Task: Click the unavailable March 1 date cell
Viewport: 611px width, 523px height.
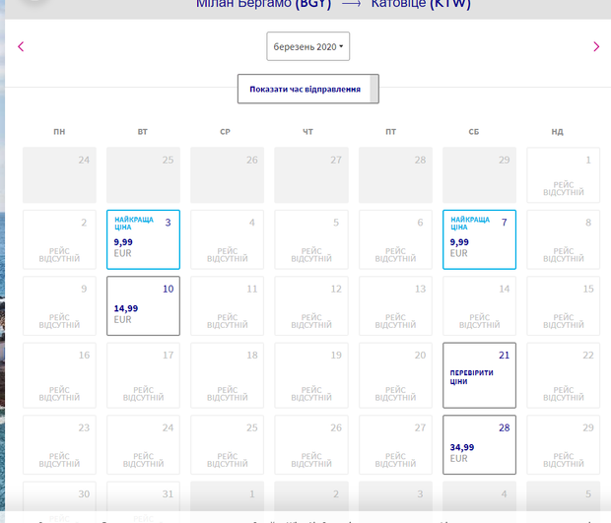Action: (x=563, y=175)
